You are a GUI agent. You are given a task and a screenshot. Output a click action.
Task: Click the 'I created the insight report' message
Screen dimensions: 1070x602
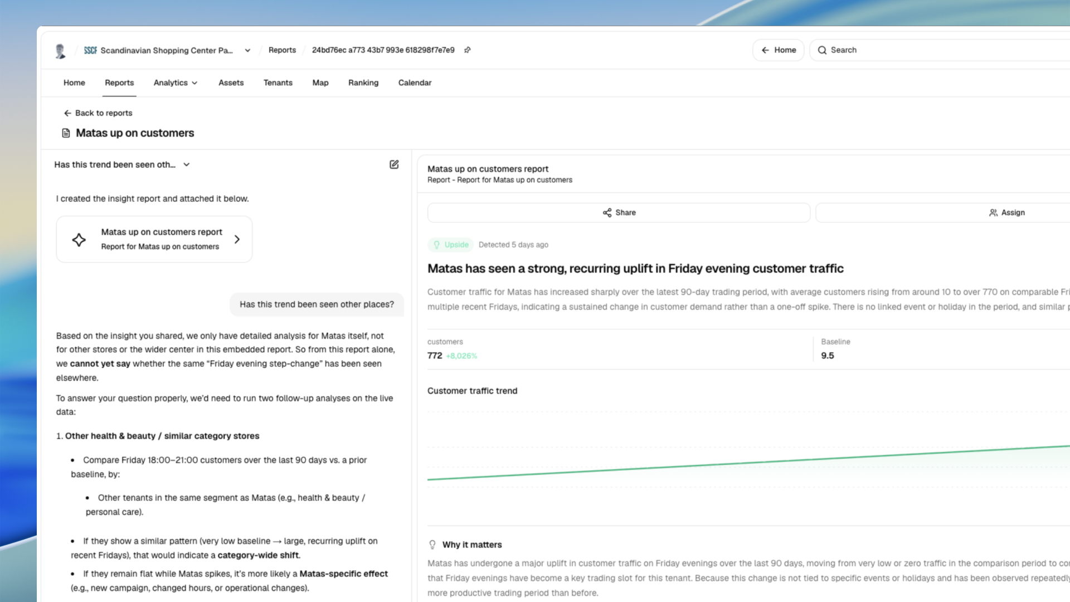pos(153,198)
